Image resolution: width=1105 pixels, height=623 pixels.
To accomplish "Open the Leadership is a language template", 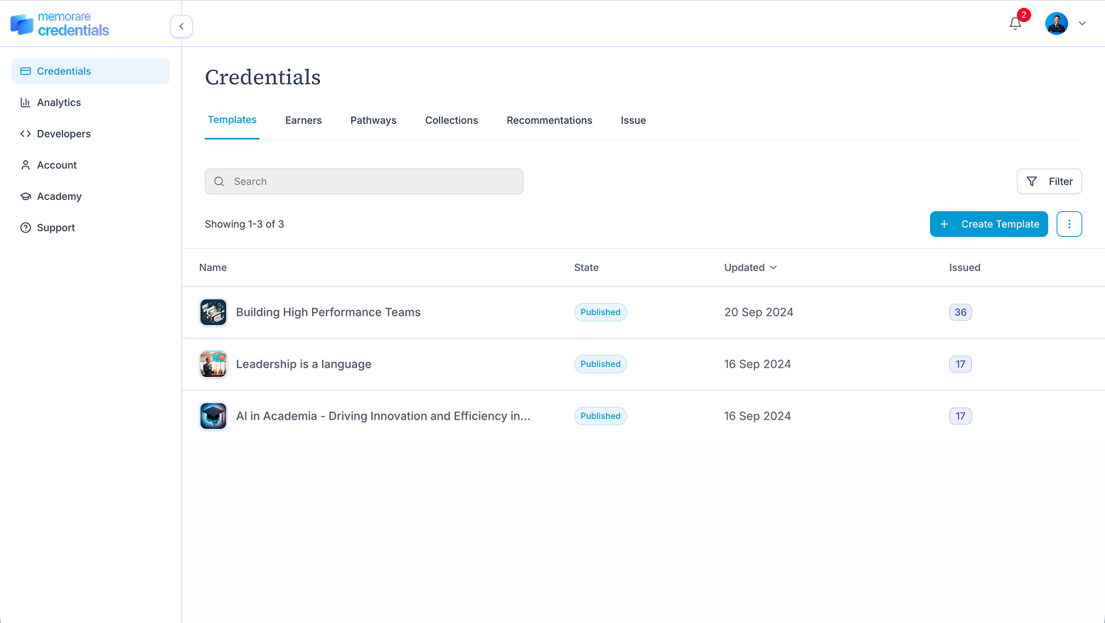I will pos(304,364).
